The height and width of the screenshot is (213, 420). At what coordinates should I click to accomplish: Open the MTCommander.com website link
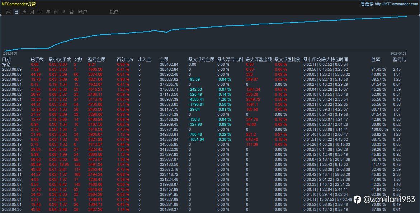click(x=396, y=4)
